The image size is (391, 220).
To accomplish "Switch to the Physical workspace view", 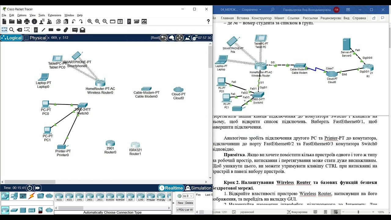I will [x=35, y=38].
